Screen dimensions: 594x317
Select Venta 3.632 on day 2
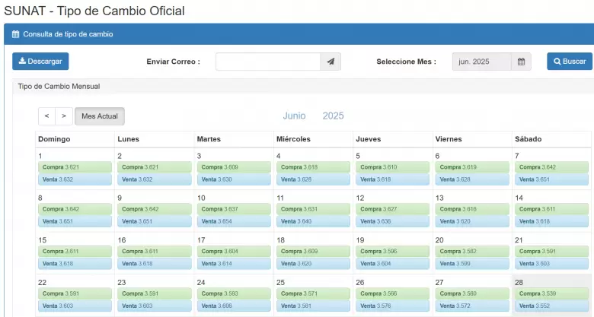click(x=155, y=179)
